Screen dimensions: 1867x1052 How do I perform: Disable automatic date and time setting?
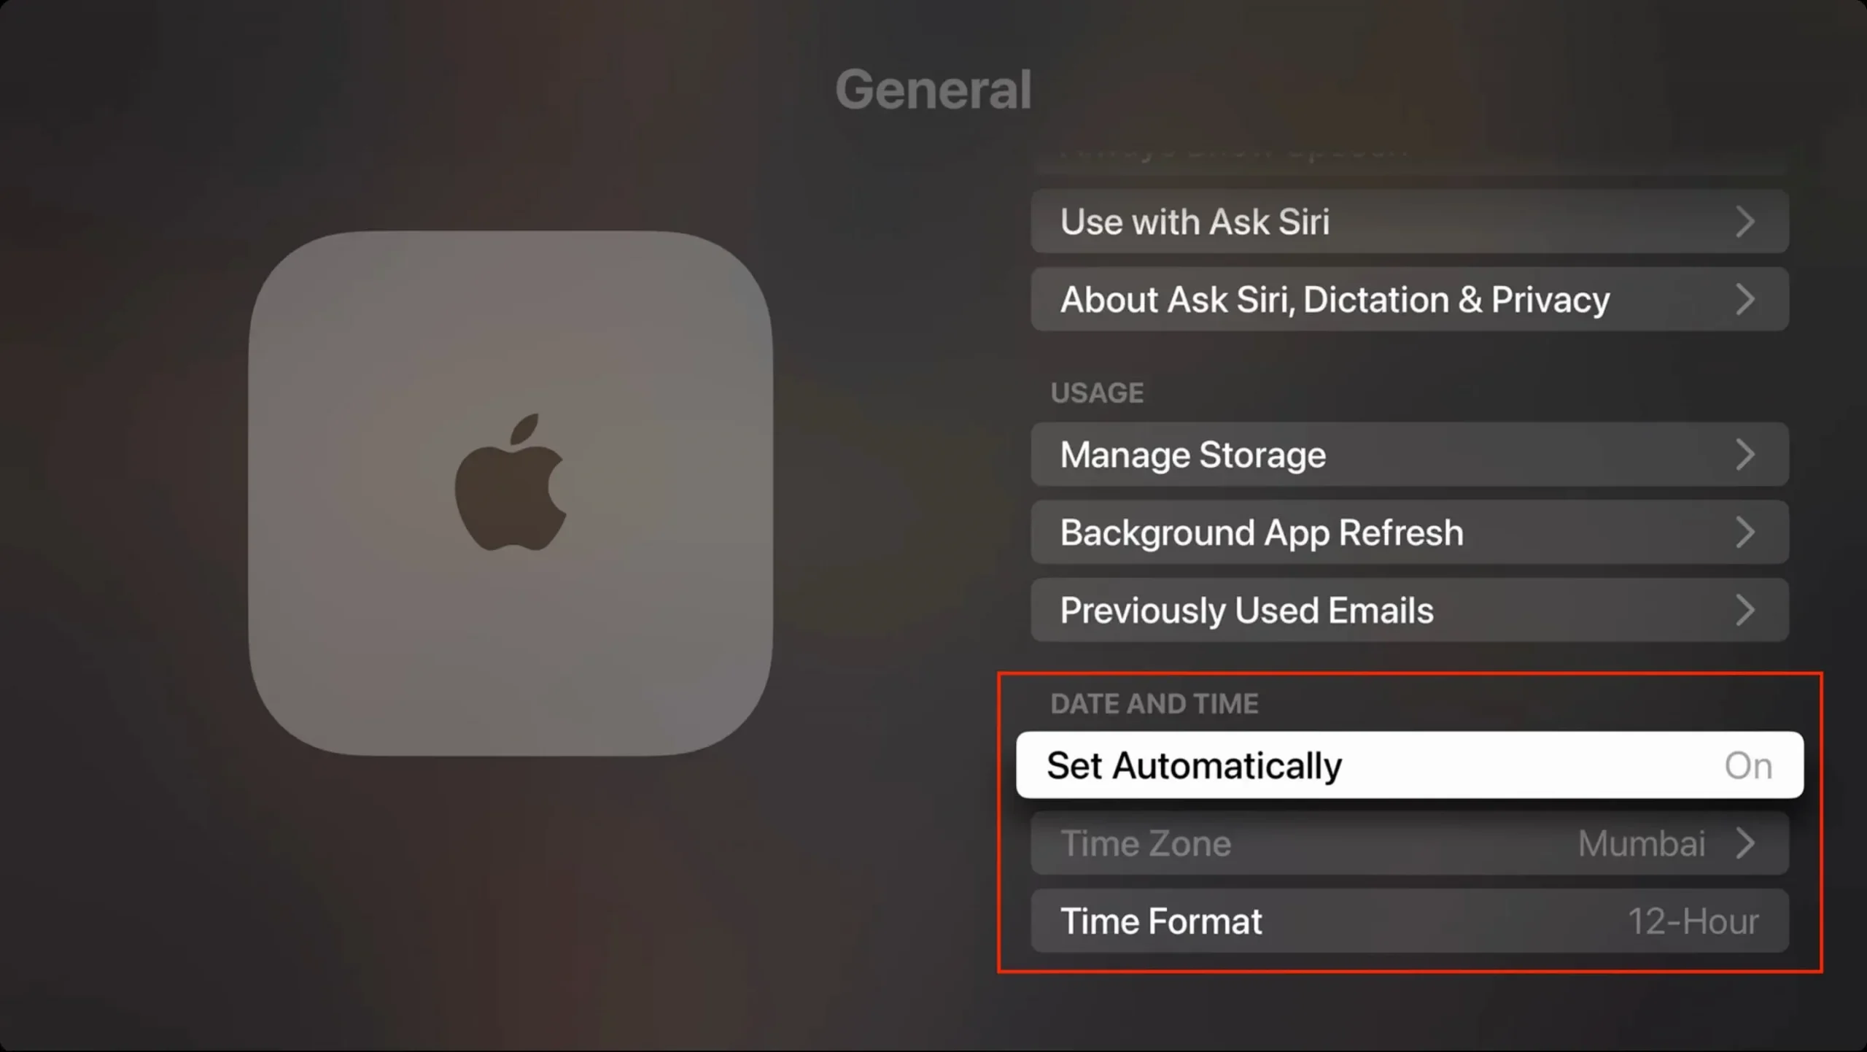1409,765
